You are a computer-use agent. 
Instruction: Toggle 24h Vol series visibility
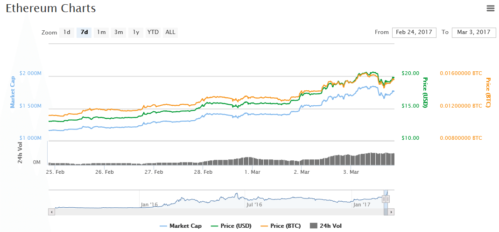pos(326,226)
